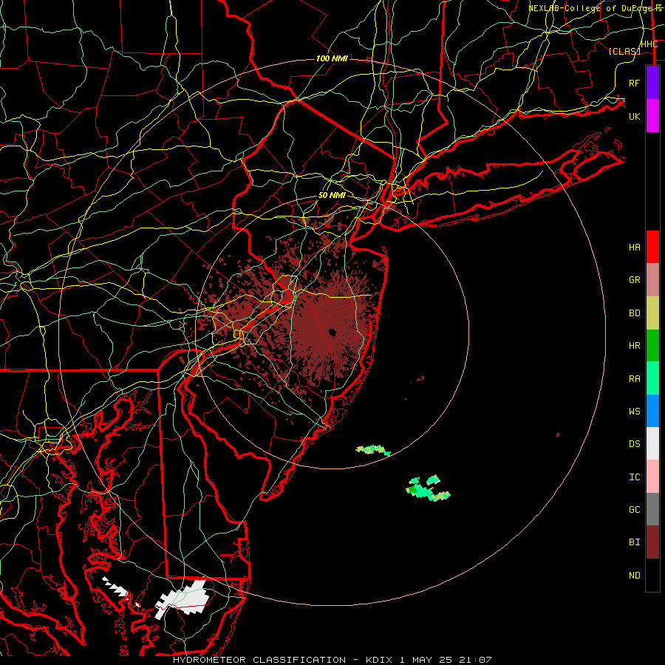Click the BI brown legend swatch
665x665 pixels.
[652, 542]
